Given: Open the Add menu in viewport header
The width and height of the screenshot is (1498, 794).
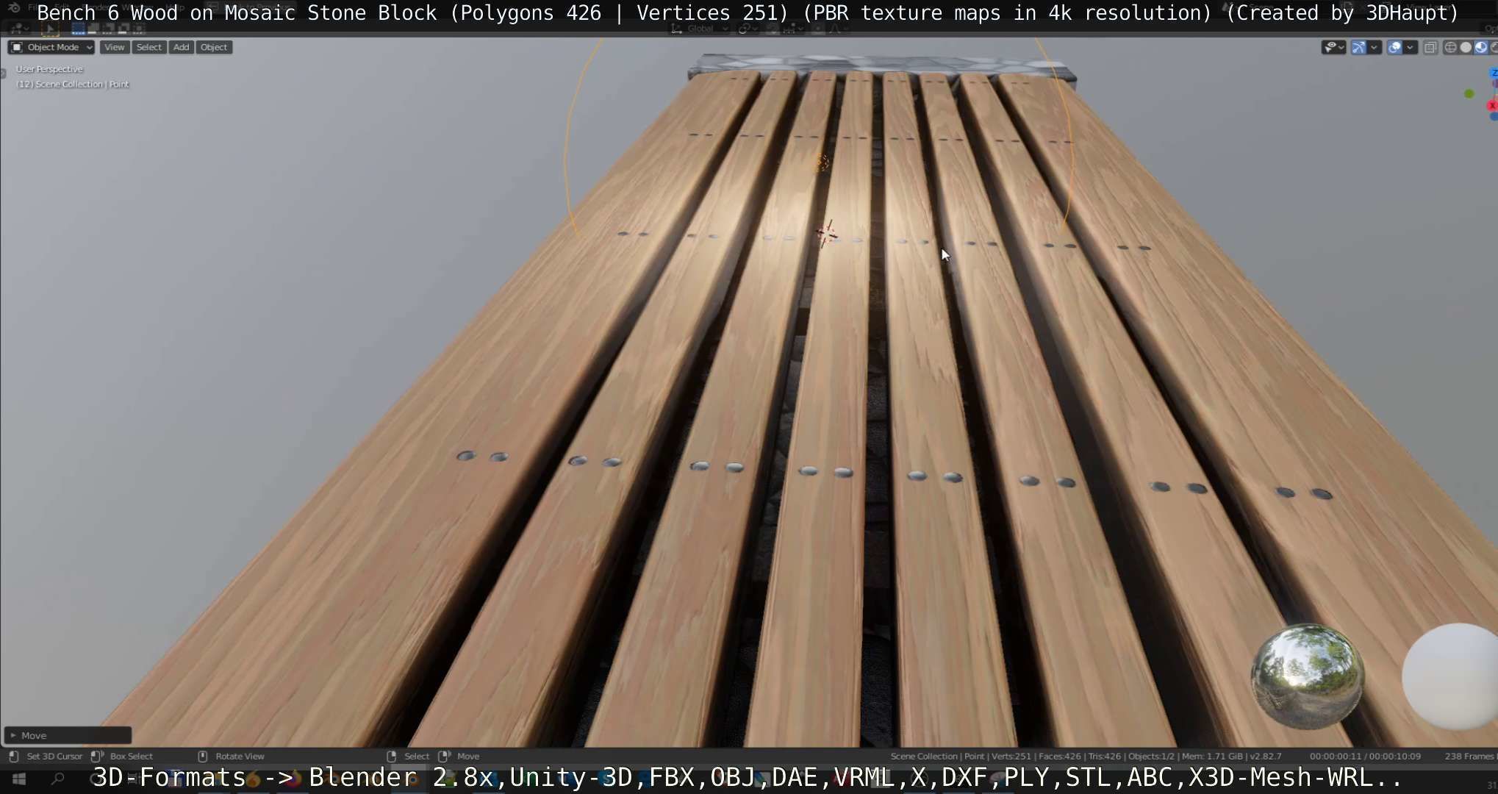Looking at the screenshot, I should coord(181,47).
